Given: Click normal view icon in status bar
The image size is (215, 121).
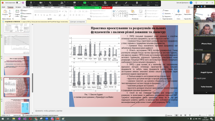Looking at the screenshot, I should 176,115.
